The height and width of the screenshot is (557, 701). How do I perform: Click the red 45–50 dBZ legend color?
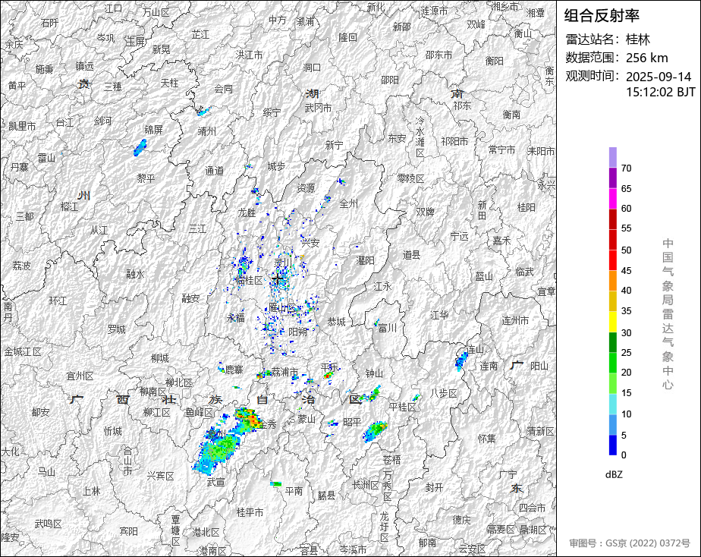pyautogui.click(x=613, y=260)
